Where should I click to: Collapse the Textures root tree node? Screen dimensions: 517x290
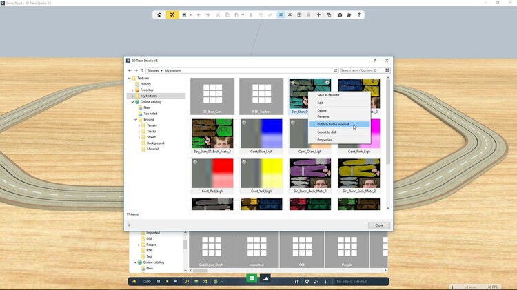click(x=130, y=78)
